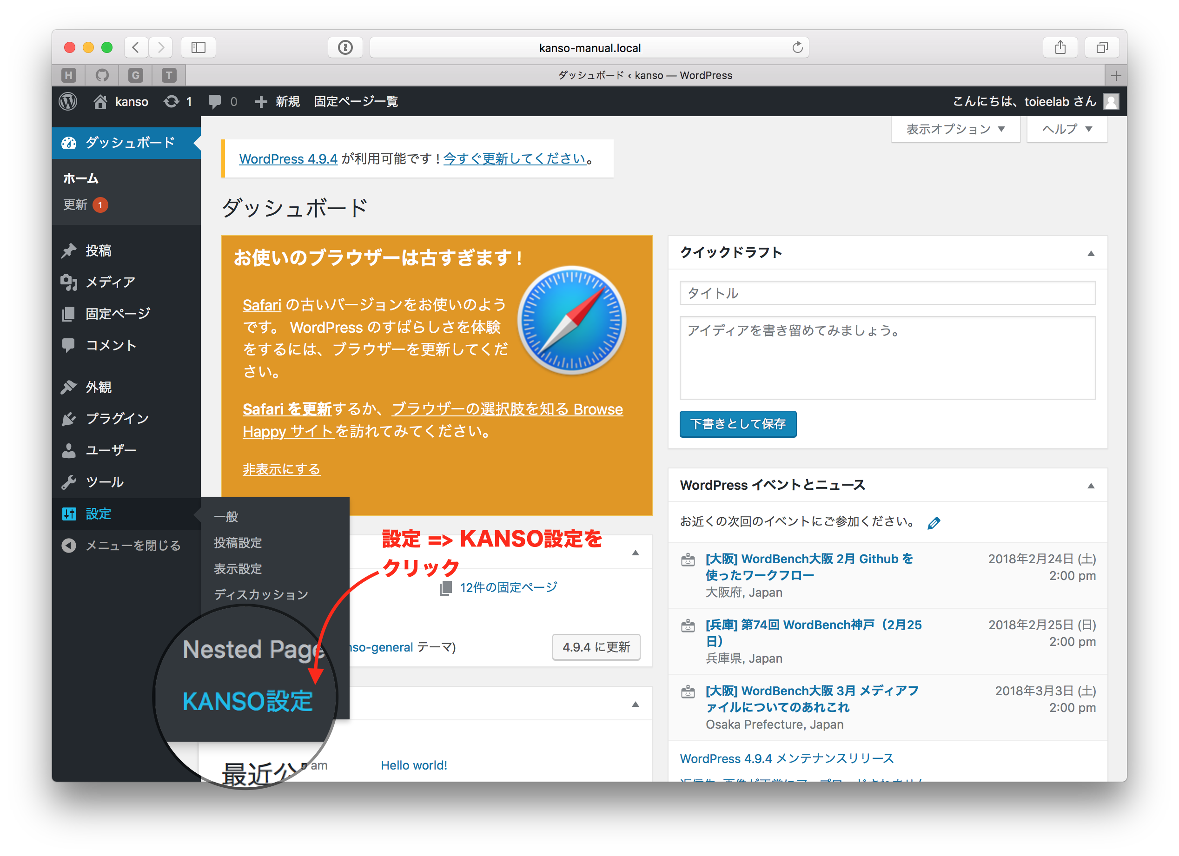Click the Safari compass logo image
This screenshot has width=1179, height=856.
click(572, 320)
